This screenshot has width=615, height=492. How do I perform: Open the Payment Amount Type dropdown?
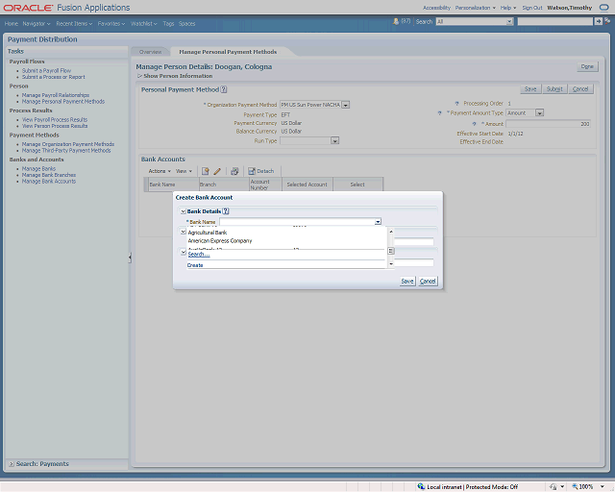pos(539,113)
